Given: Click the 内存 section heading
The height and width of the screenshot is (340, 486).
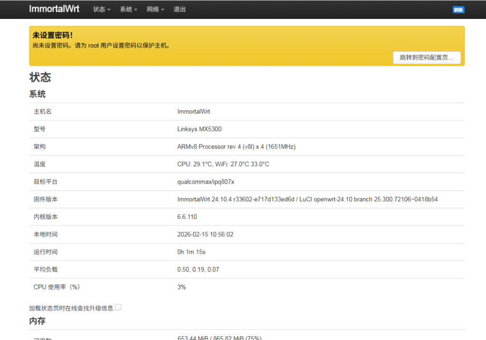Looking at the screenshot, I should pyautogui.click(x=38, y=321).
